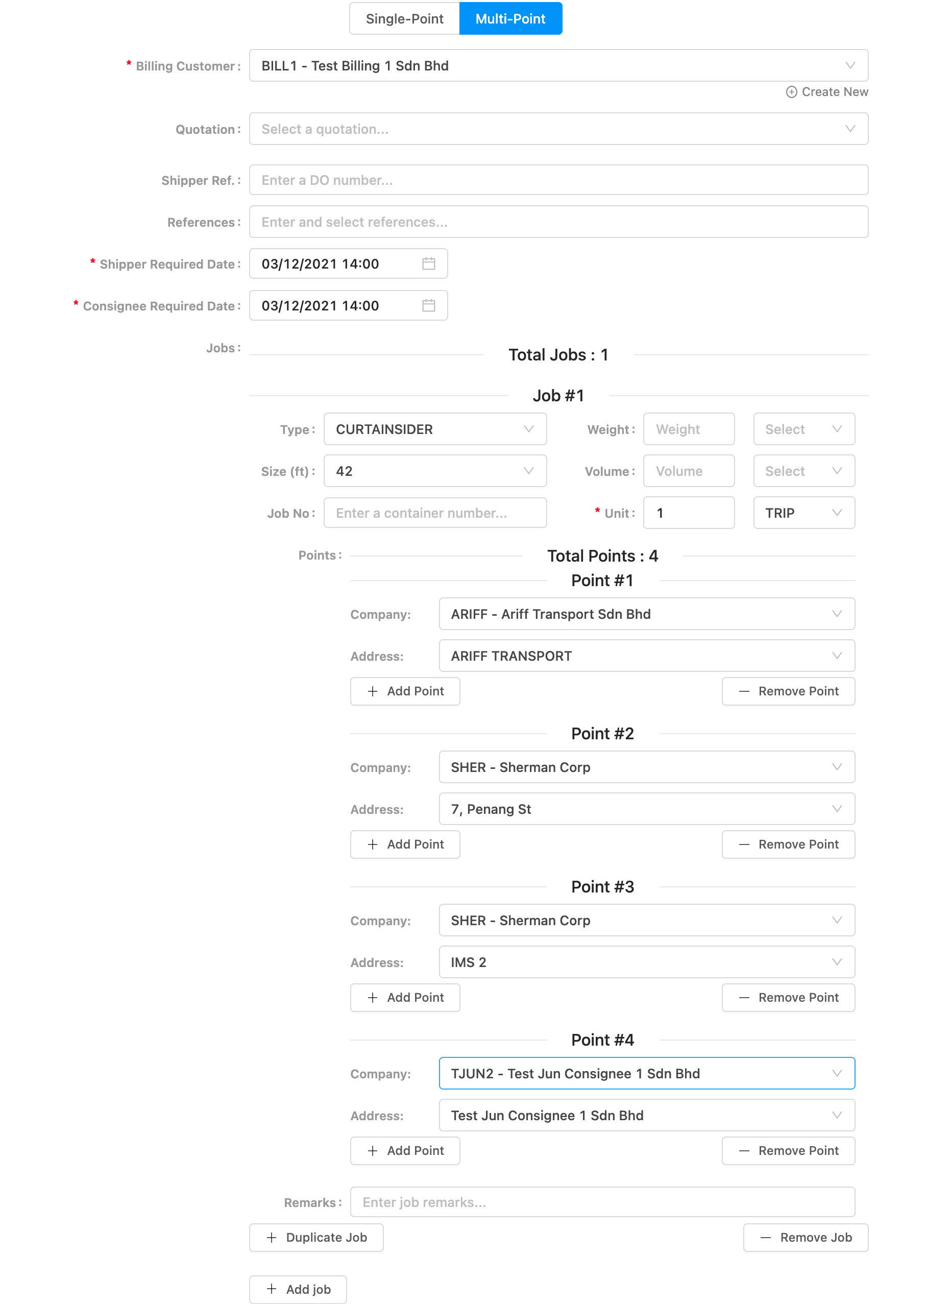The width and height of the screenshot is (926, 1304).
Task: Open the TJUN2 Company dropdown
Action: 647,1074
